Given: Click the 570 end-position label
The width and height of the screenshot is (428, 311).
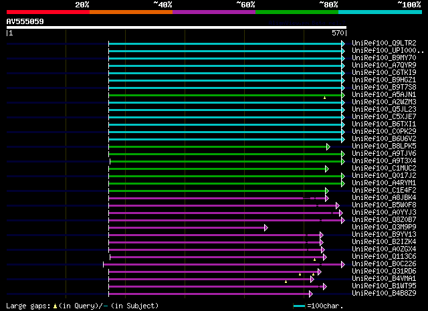Looking at the screenshot, I should coord(338,33).
